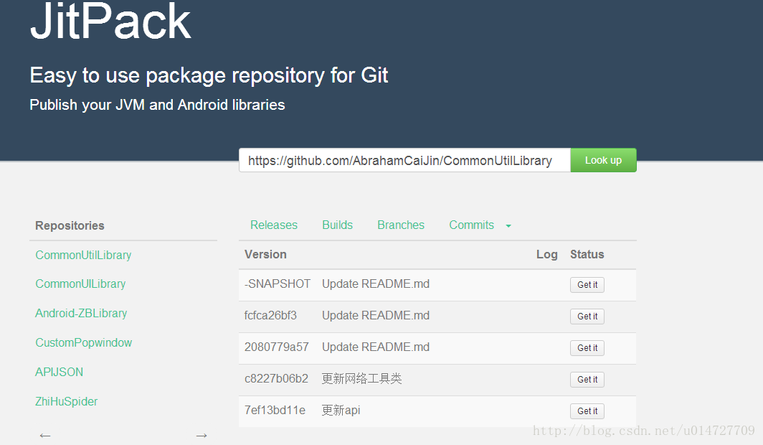
Task: Click Update README.md in the fcfca26bf3 row
Action: [376, 316]
